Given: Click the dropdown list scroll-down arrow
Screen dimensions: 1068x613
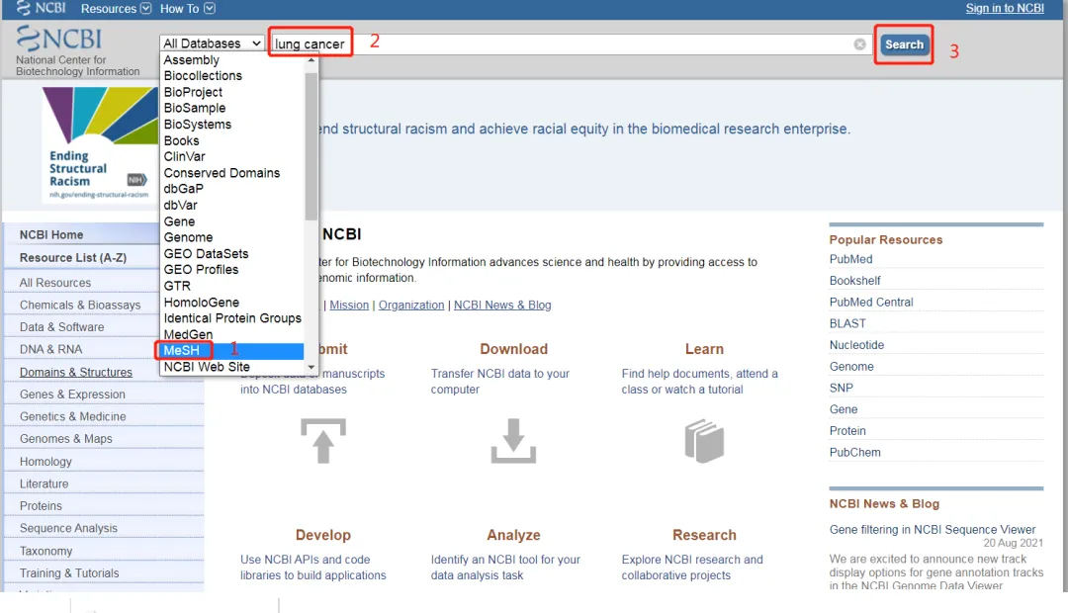Looking at the screenshot, I should point(311,367).
